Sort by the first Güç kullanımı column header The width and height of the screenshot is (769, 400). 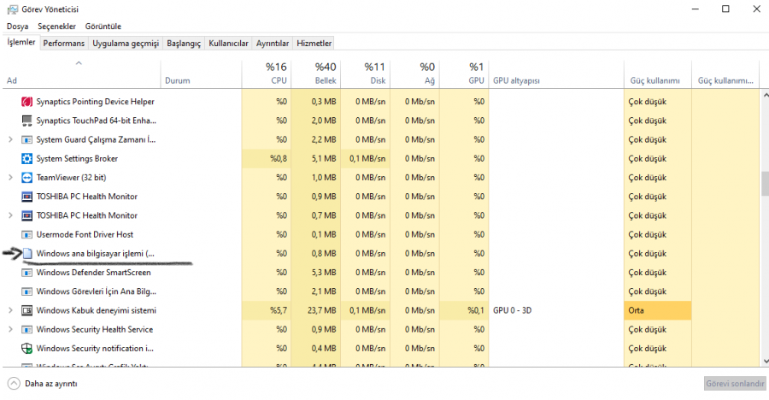coord(658,74)
